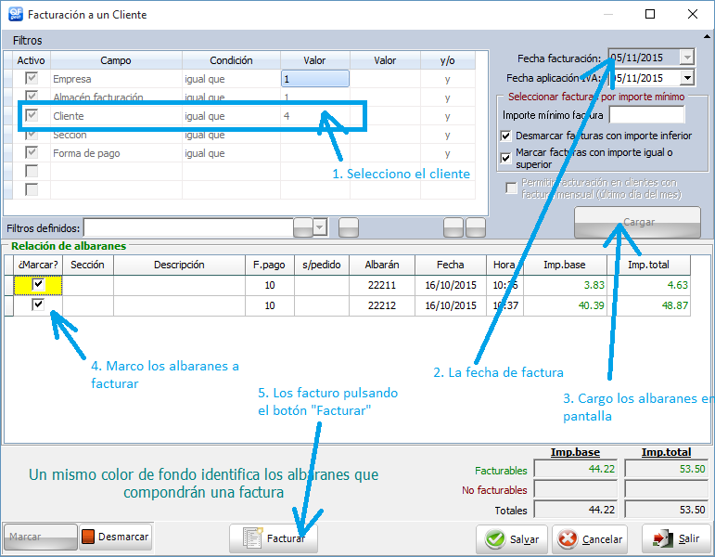The width and height of the screenshot is (715, 557).
Task: Click the Importe mínimo factura input field
Action: tap(646, 114)
